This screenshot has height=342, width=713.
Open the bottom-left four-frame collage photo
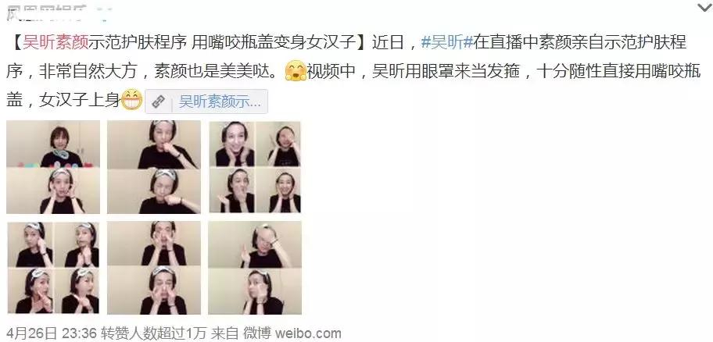(x=53, y=268)
